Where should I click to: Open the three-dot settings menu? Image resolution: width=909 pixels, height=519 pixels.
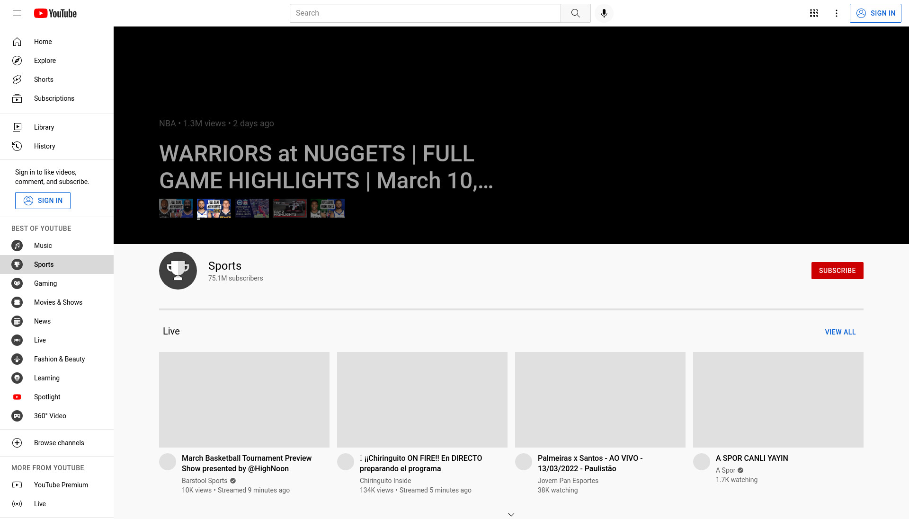pyautogui.click(x=836, y=13)
